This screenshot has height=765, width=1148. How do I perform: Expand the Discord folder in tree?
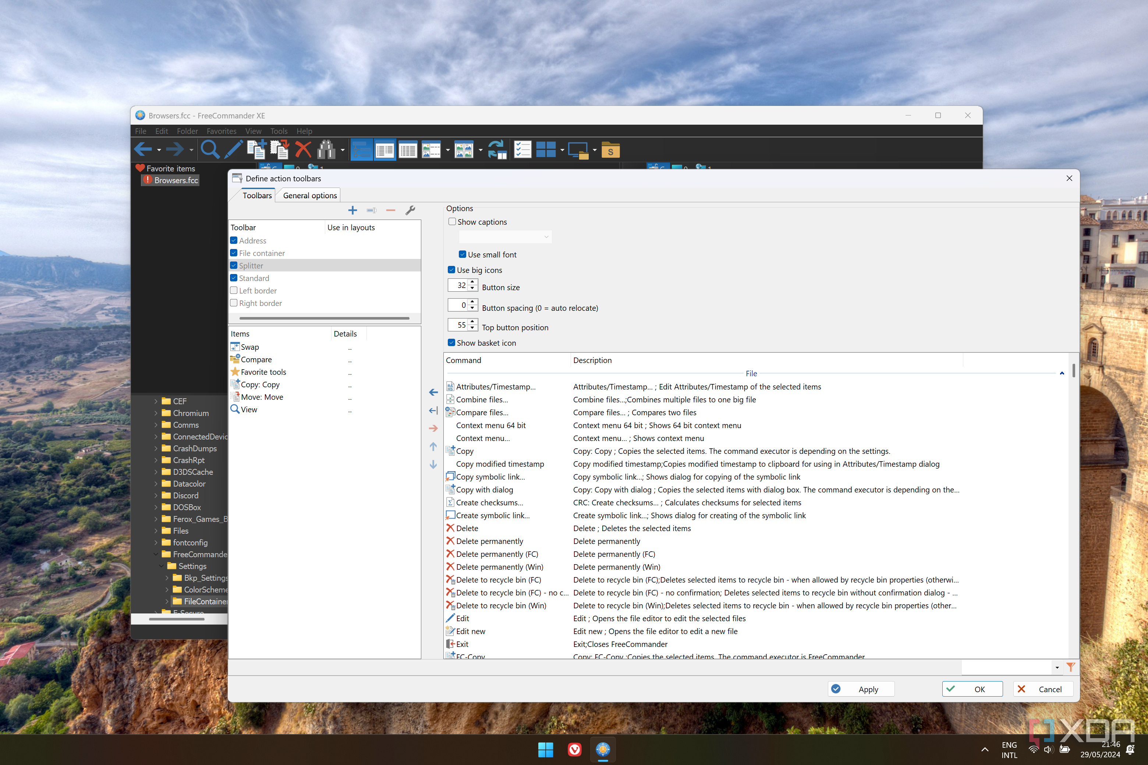tap(156, 496)
